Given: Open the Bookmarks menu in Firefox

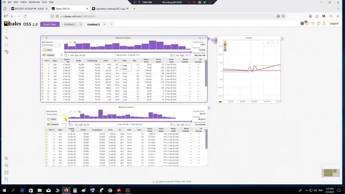Looking at the screenshot, I should (34, 2).
